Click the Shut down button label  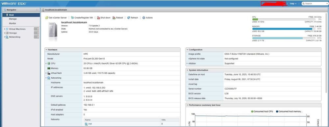click(105, 18)
